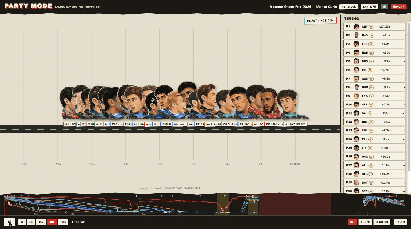The image size is (411, 229).
Task: Select the LEADERS view filter
Action: coord(382,222)
